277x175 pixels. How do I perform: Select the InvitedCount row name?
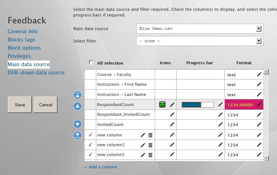[110, 124]
